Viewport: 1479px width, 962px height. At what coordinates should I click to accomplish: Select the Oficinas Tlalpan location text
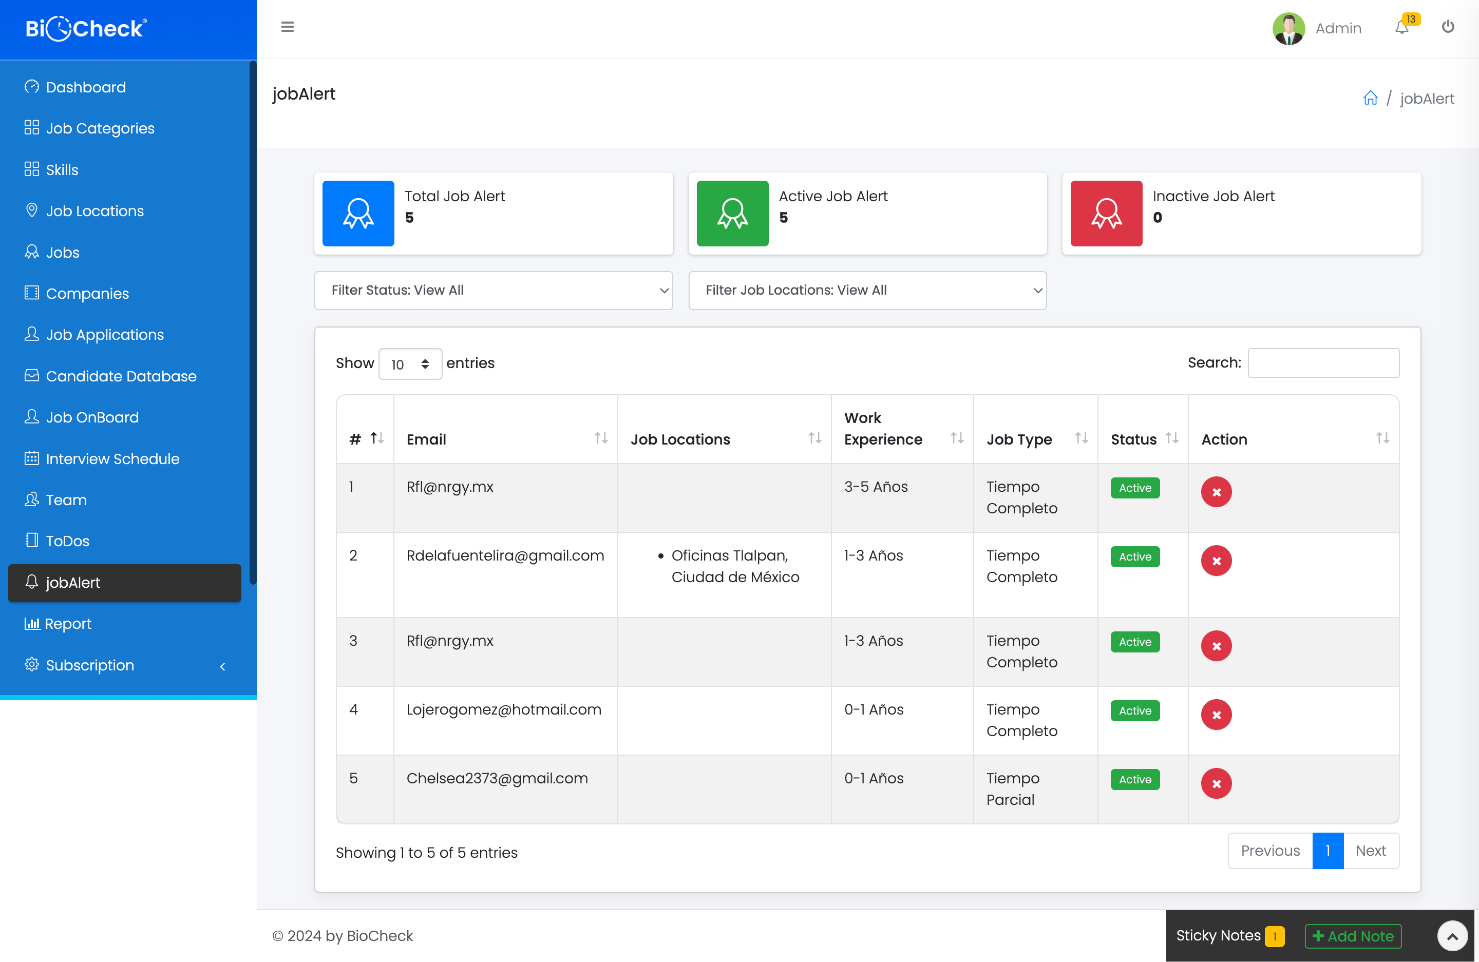tap(735, 566)
